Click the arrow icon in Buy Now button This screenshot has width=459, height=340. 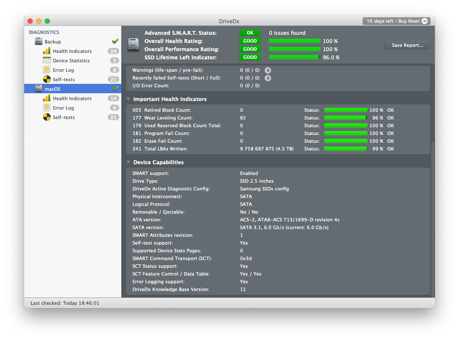(x=425, y=21)
